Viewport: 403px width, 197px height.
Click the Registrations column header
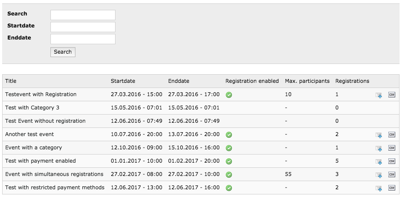click(x=352, y=81)
